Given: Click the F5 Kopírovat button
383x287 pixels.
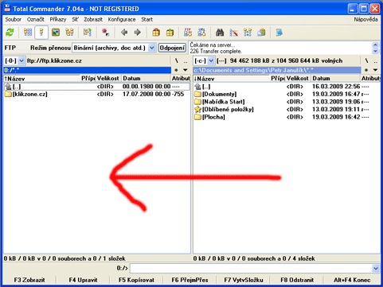Looking at the screenshot, I should click(136, 280).
